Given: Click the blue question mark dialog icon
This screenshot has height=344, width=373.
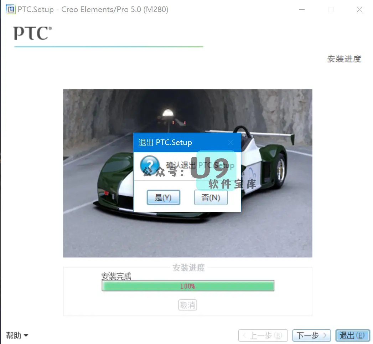Looking at the screenshot, I should click(x=150, y=165).
